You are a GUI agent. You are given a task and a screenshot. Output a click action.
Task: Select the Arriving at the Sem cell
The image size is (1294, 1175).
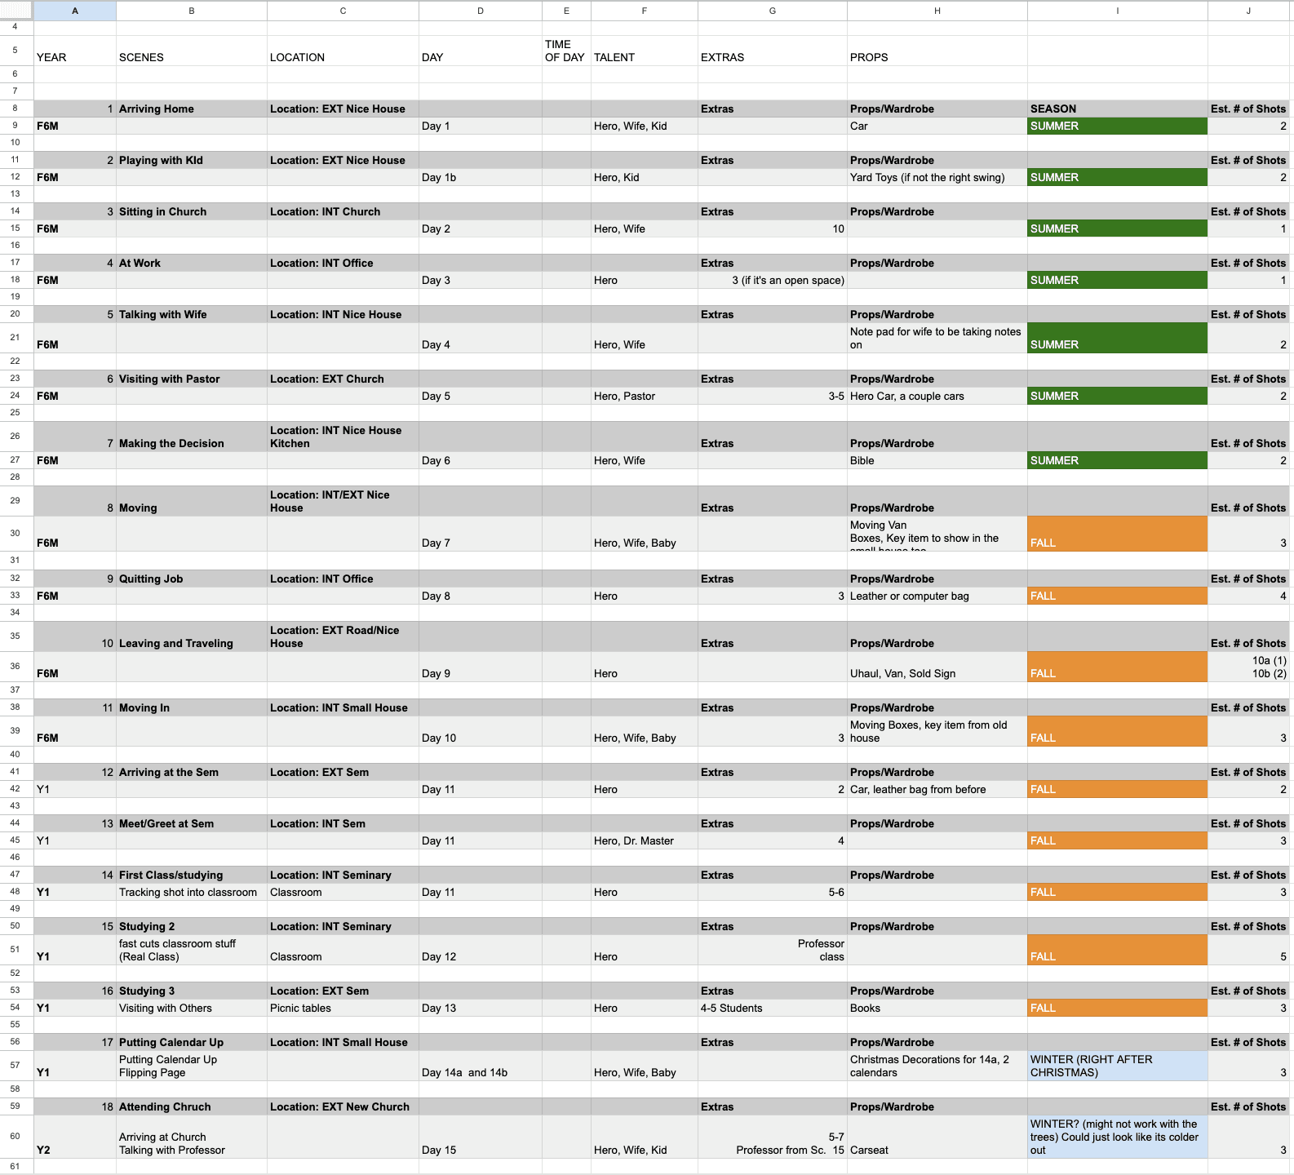coord(192,772)
